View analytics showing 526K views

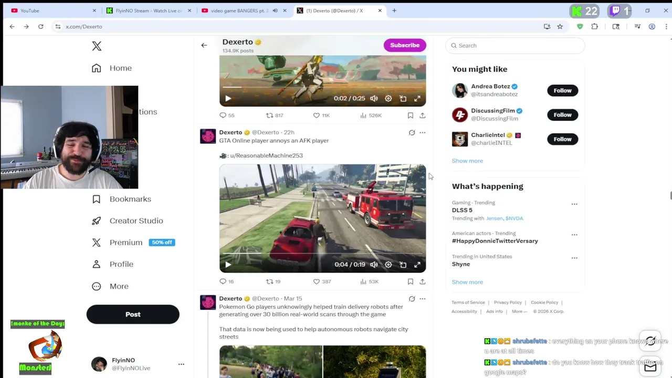371,115
